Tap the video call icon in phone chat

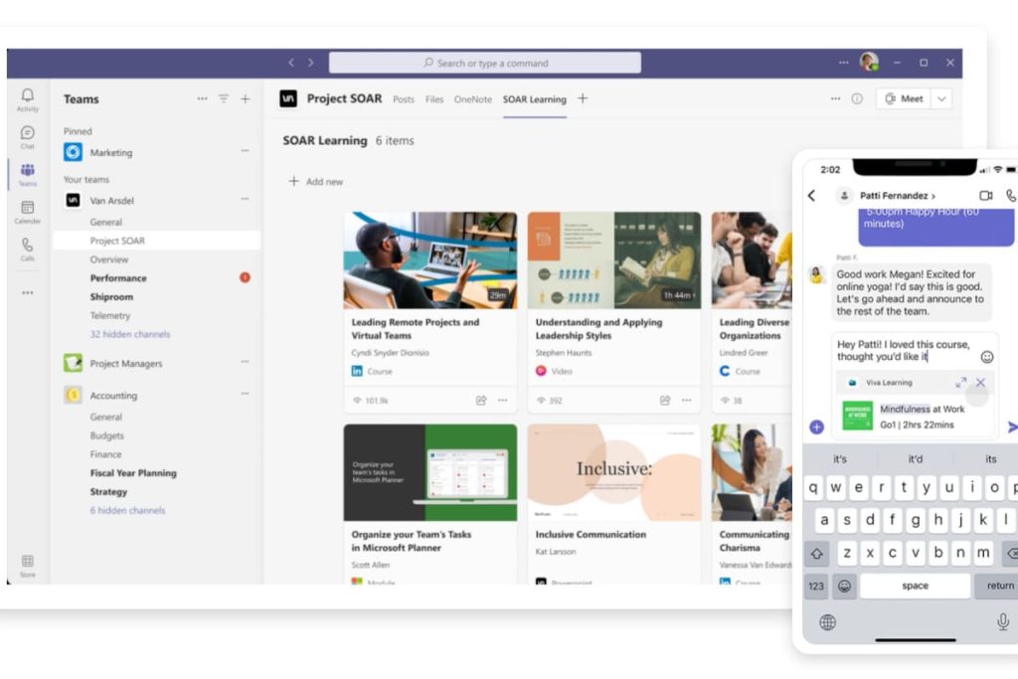tap(985, 196)
